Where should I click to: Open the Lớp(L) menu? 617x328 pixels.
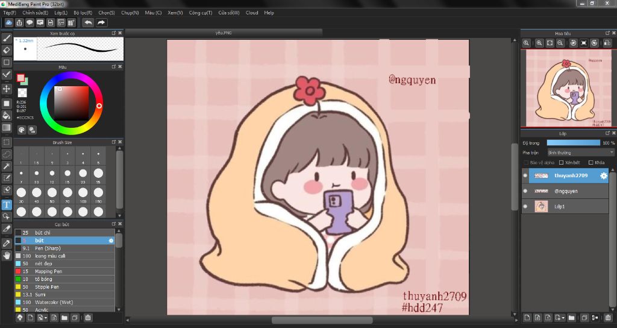click(61, 13)
